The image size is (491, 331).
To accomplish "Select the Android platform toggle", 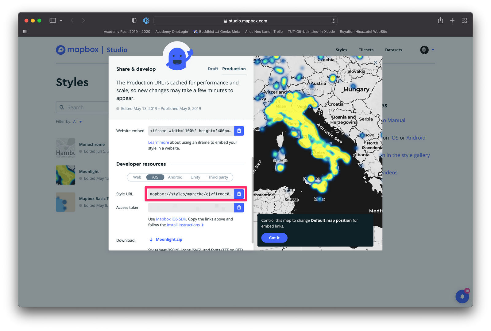I will (175, 177).
